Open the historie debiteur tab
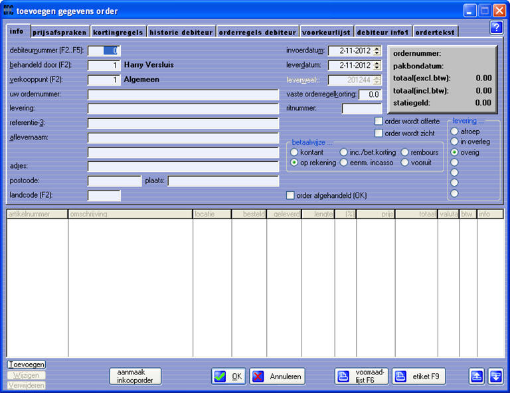The image size is (510, 393). coord(181,32)
